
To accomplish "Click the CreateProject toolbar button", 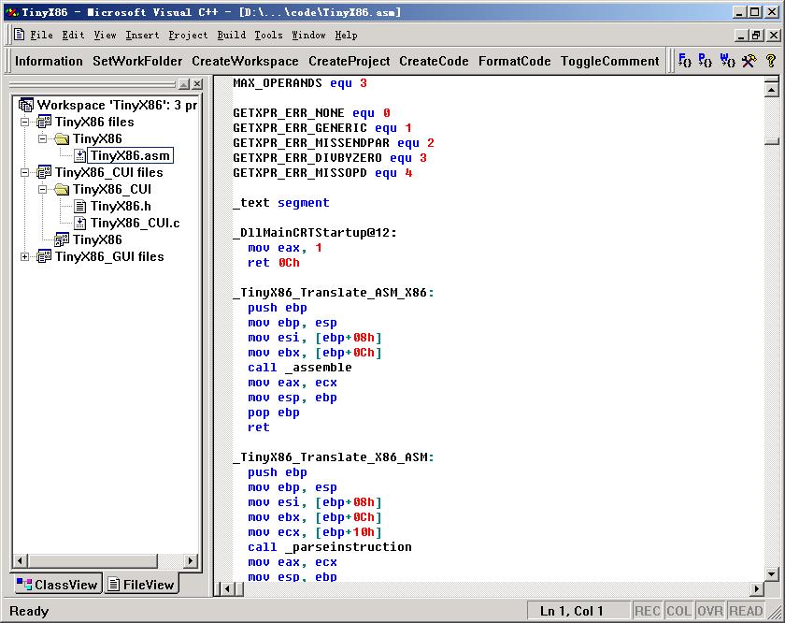I will tap(349, 61).
